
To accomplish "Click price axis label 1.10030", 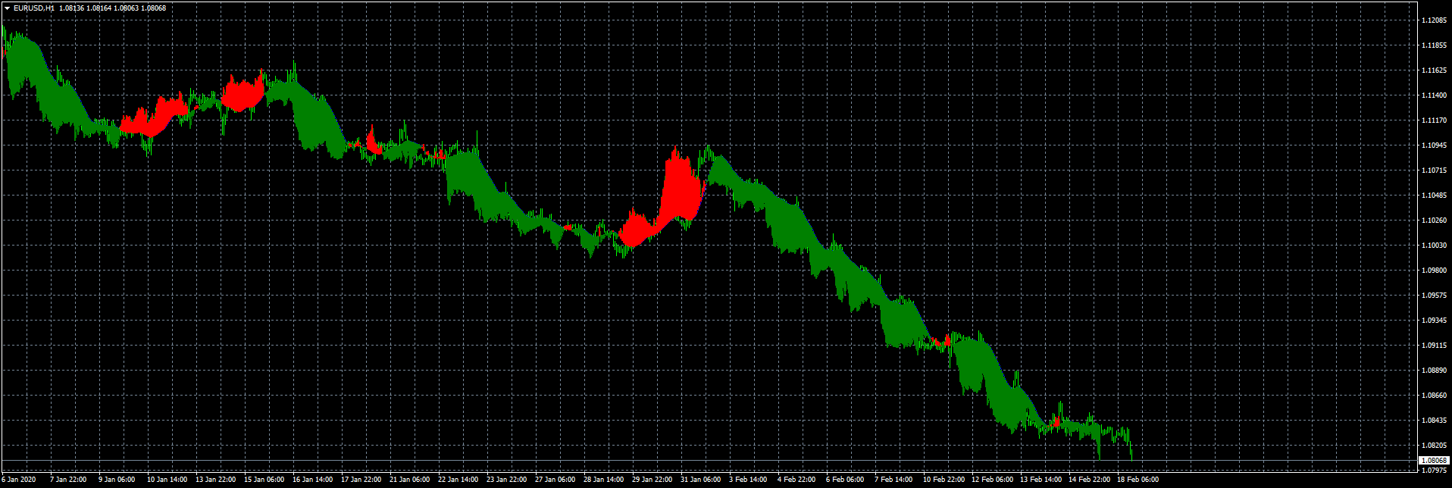I will tap(1435, 246).
